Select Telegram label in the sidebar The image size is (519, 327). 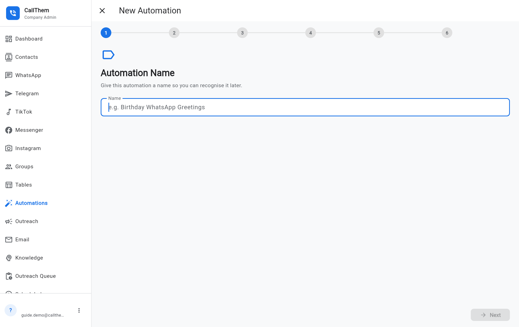[x=27, y=94]
